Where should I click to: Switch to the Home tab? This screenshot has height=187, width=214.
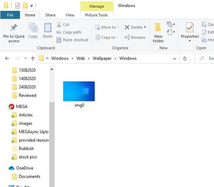coord(30,15)
